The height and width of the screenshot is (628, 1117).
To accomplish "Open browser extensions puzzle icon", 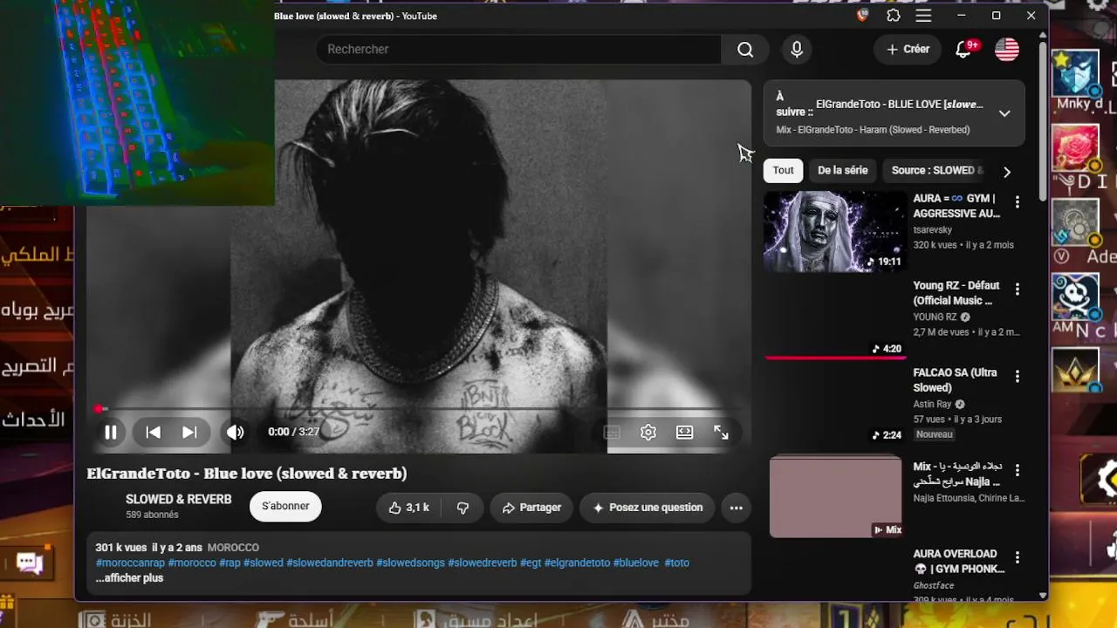I will [x=894, y=16].
